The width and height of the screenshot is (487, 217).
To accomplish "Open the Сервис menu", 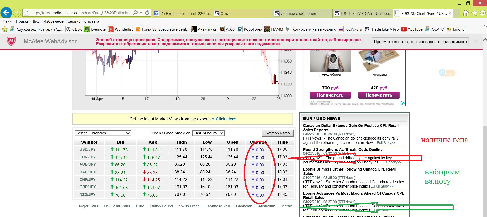I will pyautogui.click(x=74, y=21).
